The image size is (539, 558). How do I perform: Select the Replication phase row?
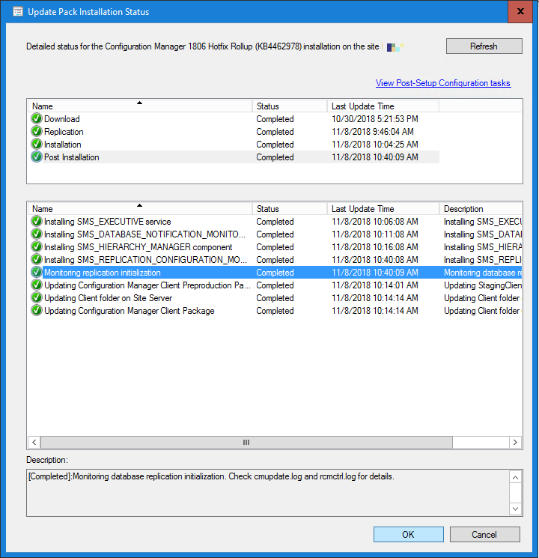tap(234, 131)
